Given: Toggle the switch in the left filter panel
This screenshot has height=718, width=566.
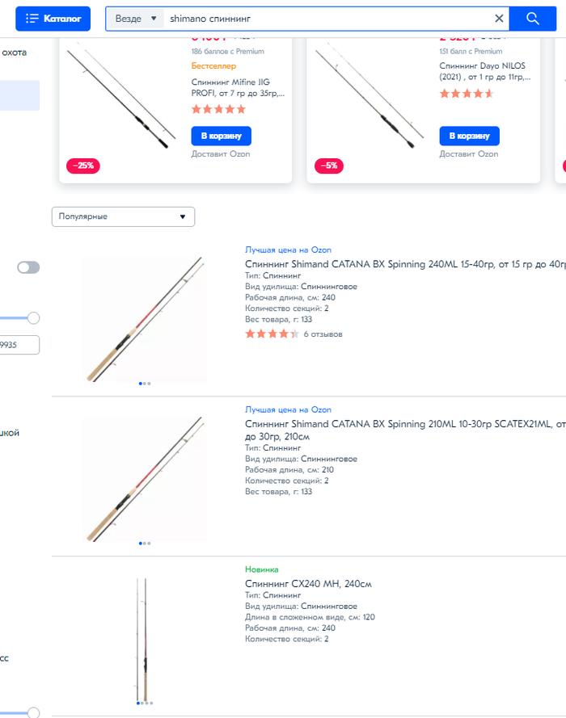Looking at the screenshot, I should 28,267.
